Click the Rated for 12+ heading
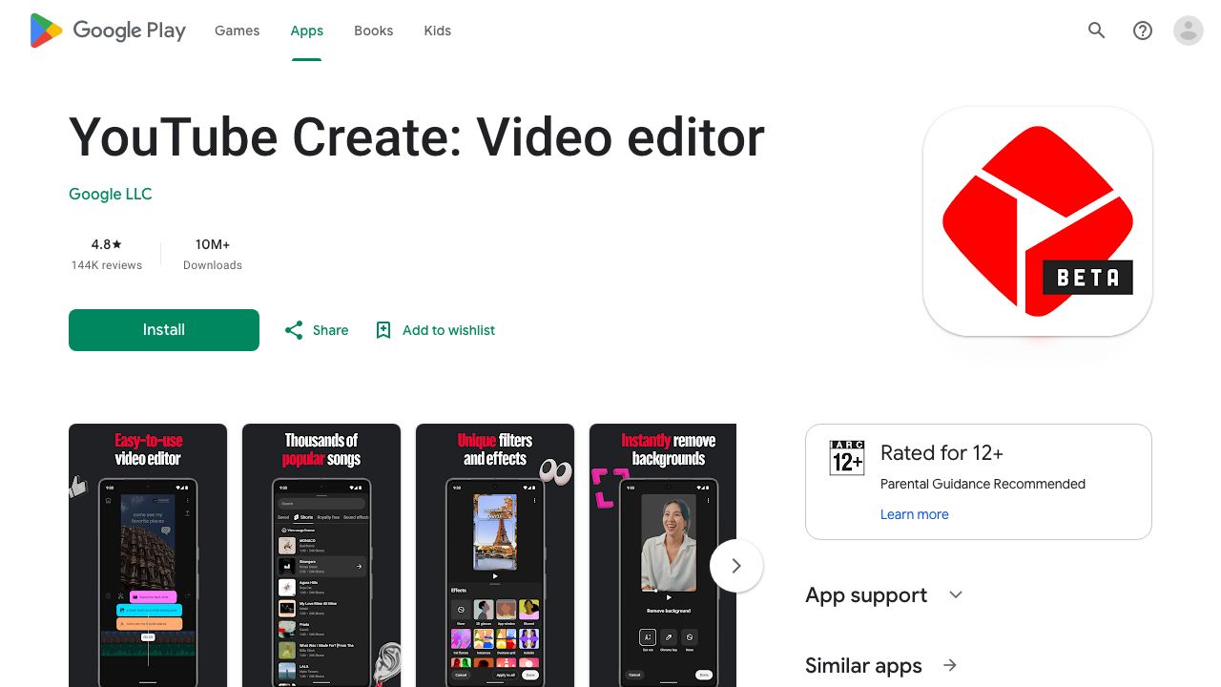The height and width of the screenshot is (687, 1221). pos(942,452)
